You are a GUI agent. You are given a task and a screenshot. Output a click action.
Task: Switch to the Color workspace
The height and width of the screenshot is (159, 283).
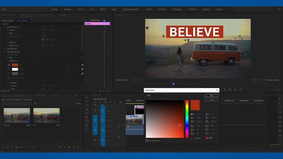(x=92, y=9)
